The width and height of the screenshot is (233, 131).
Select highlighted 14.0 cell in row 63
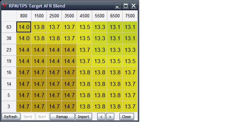click(24, 27)
